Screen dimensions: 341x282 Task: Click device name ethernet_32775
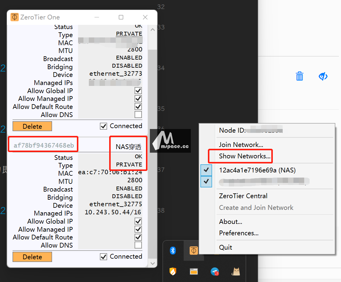click(116, 204)
